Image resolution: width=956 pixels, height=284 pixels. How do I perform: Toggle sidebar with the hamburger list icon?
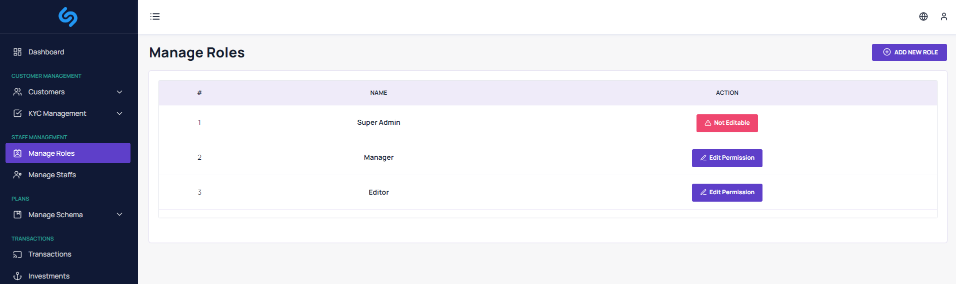(155, 16)
